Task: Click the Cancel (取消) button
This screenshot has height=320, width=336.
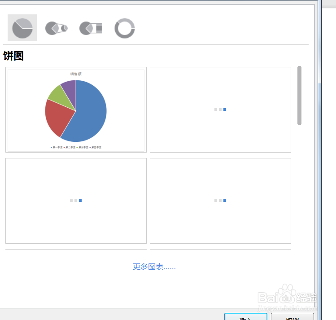Action: pos(292,317)
